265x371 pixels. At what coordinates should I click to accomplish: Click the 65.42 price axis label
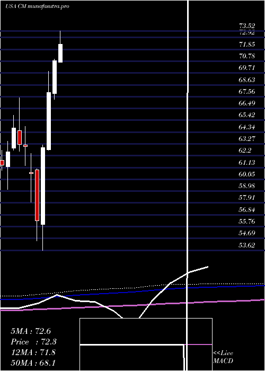[247, 115]
